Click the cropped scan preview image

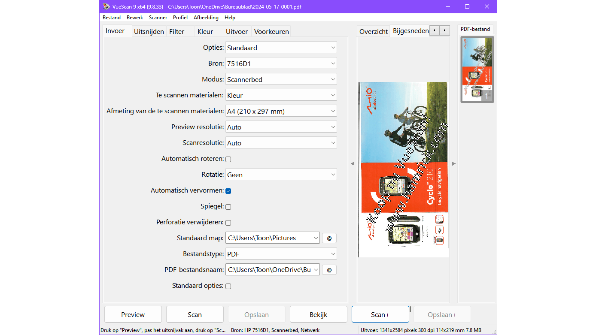pos(403,169)
